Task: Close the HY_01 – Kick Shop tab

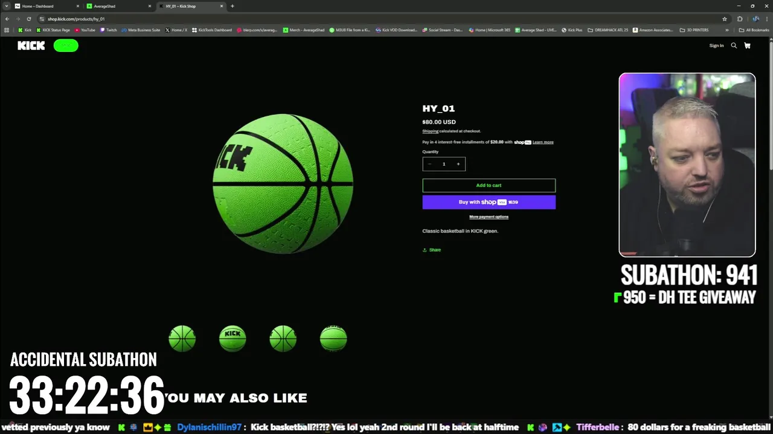Action: [222, 6]
